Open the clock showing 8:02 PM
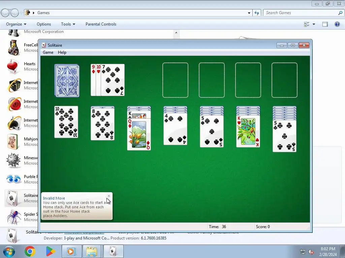This screenshot has height=258, width=345. coord(328,252)
